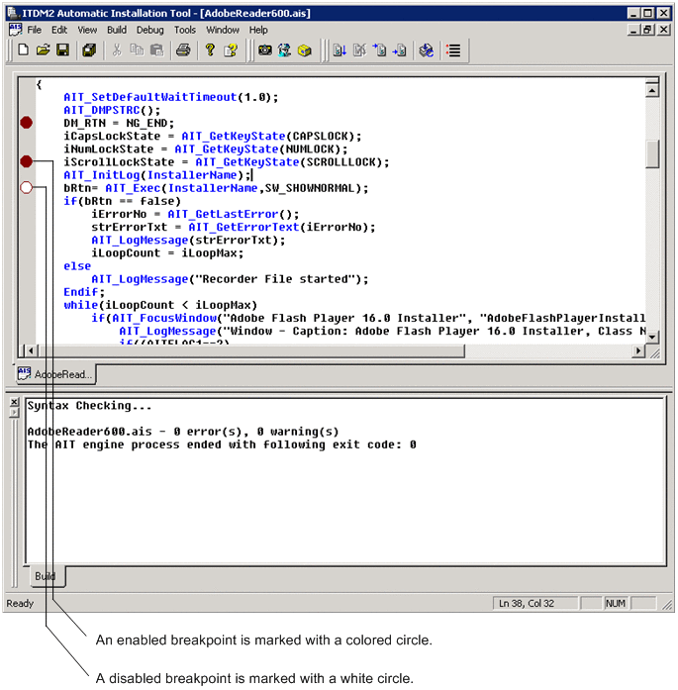Click the else keyword line
This screenshot has width=678, height=690.
[77, 265]
